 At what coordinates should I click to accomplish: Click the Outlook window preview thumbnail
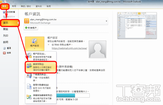[137, 25]
